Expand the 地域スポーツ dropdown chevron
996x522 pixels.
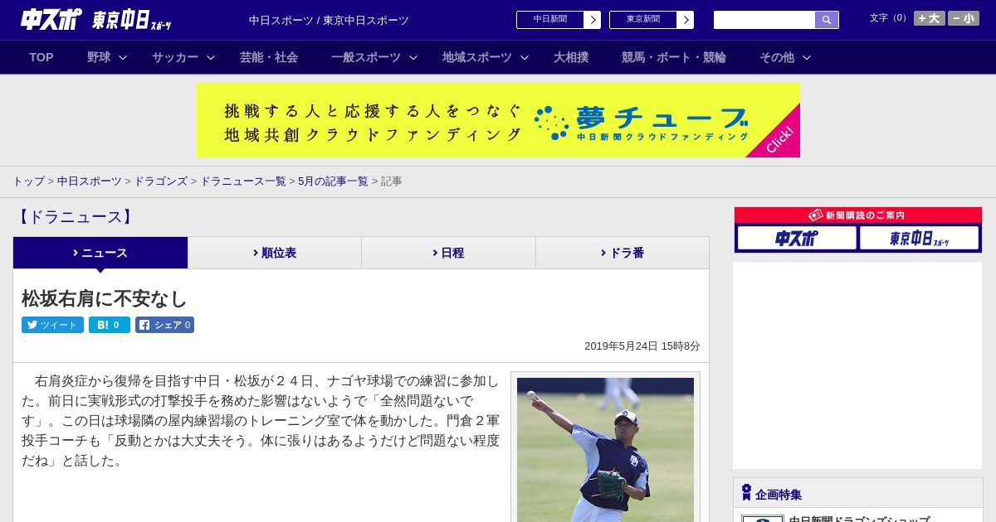click(525, 57)
